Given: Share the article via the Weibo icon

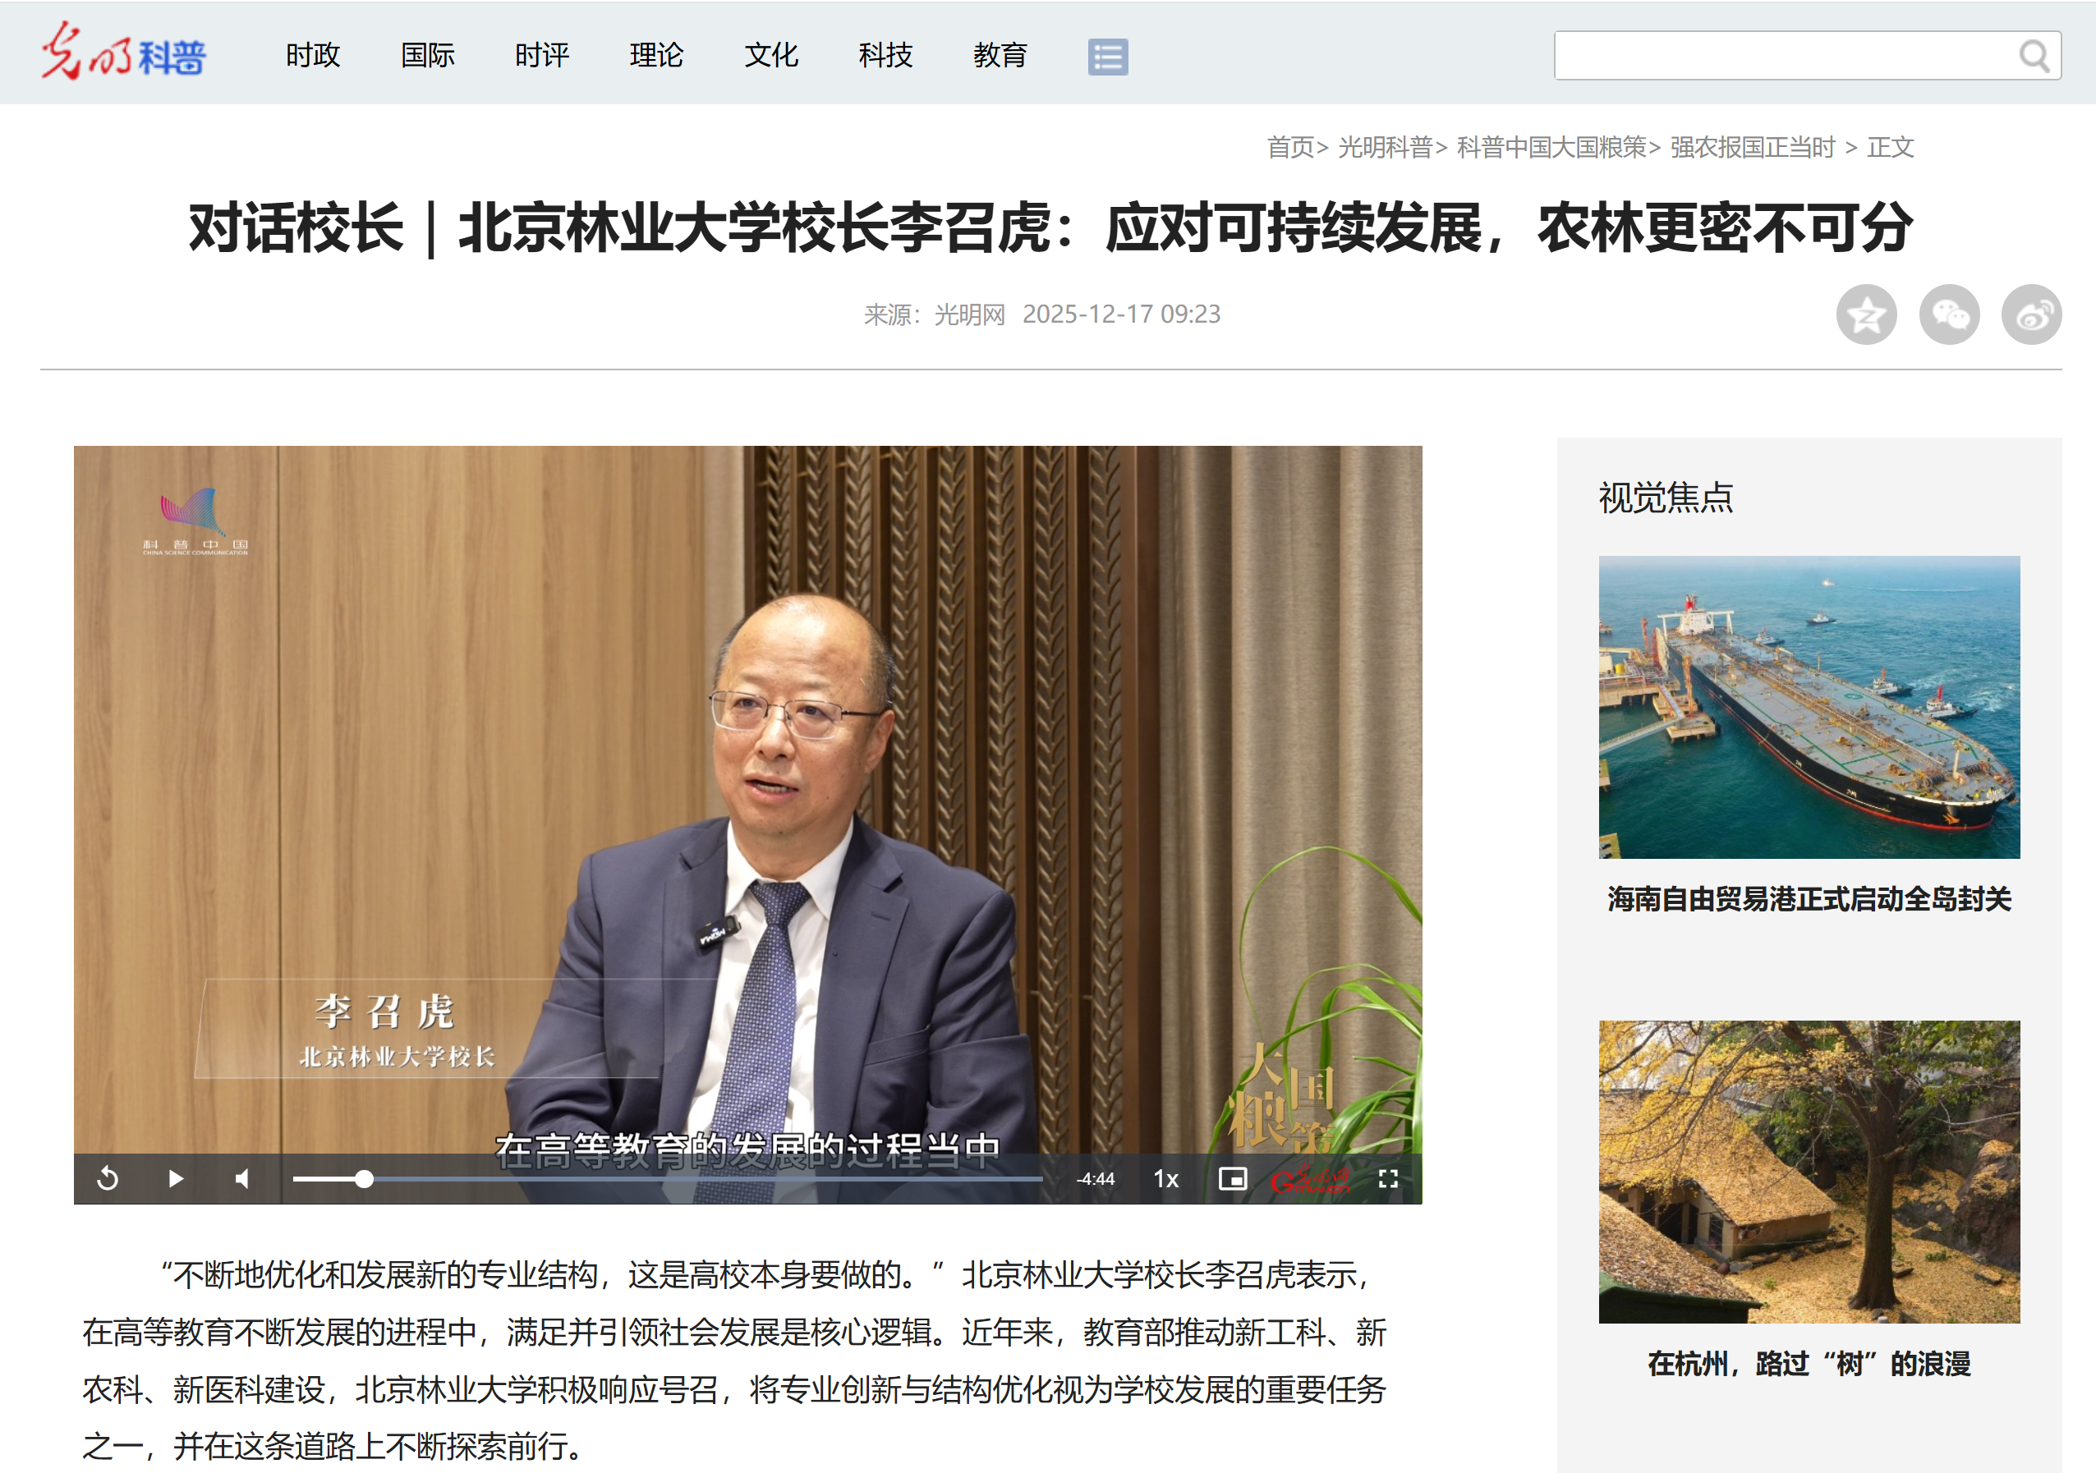Looking at the screenshot, I should (2033, 314).
